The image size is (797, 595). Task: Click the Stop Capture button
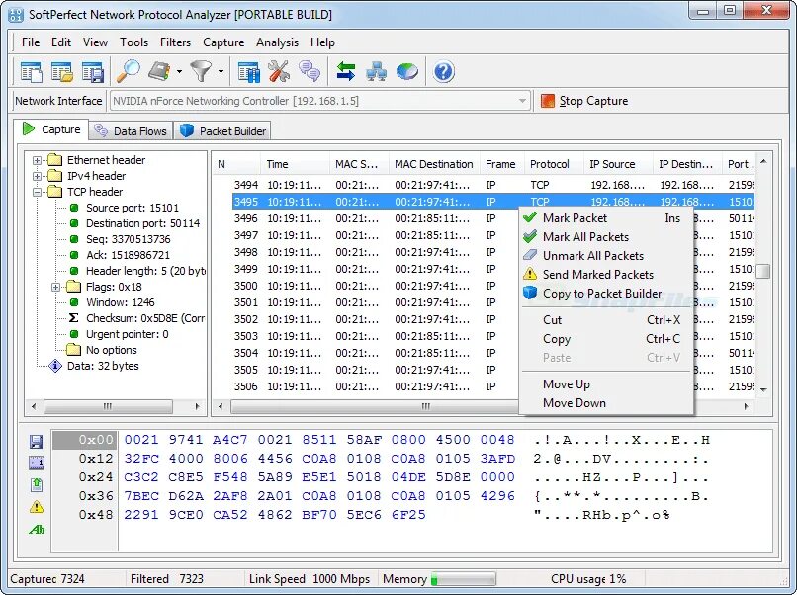click(584, 101)
